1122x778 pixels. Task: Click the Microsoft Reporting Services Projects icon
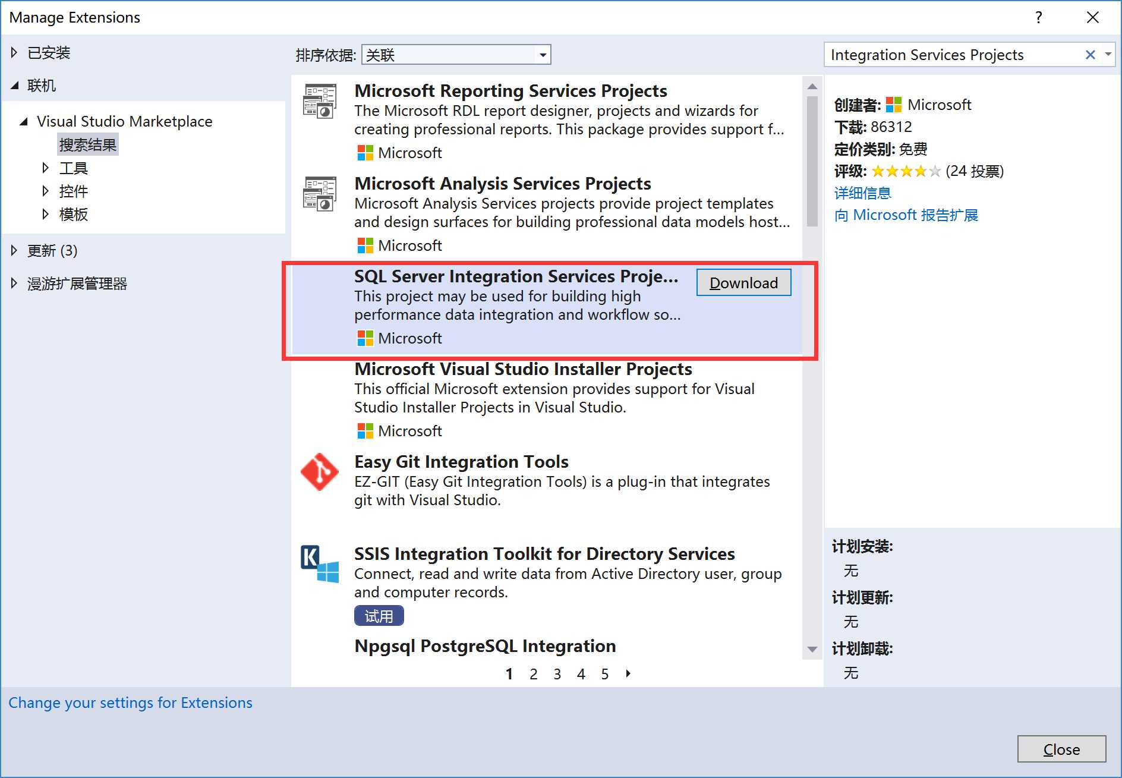pyautogui.click(x=320, y=101)
